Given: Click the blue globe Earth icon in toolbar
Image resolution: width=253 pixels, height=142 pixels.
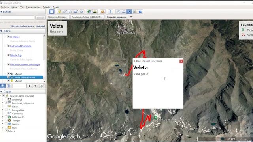Looking at the screenshot, I should [140, 11].
